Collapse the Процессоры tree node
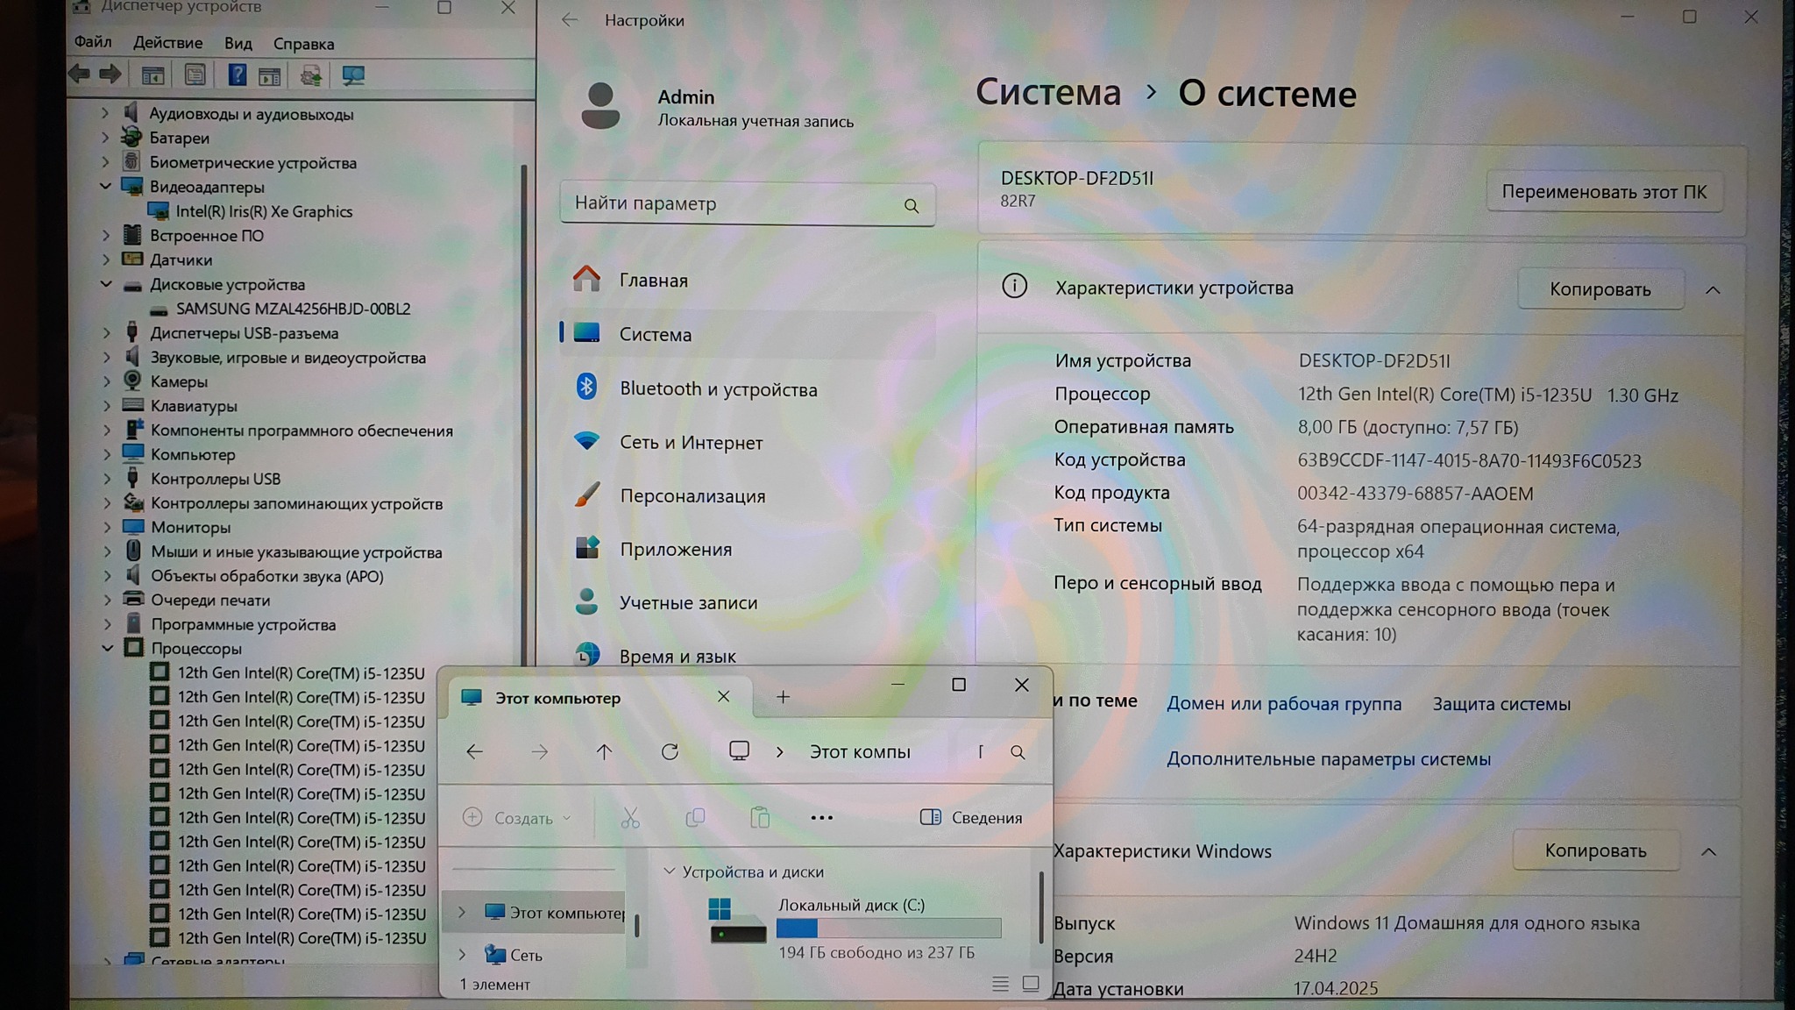Image resolution: width=1795 pixels, height=1010 pixels. [107, 649]
